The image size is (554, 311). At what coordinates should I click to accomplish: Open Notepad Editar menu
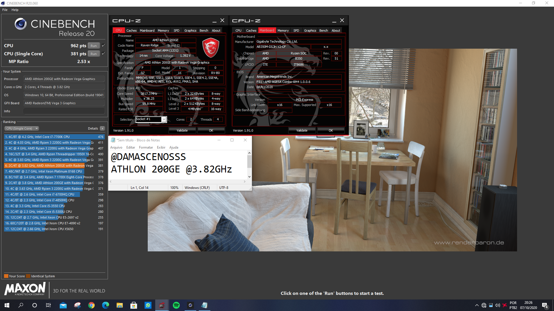click(131, 147)
